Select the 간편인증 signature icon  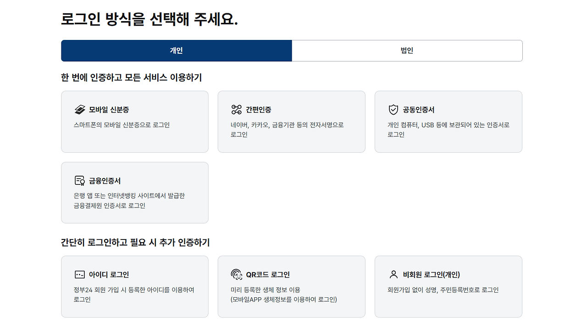236,109
